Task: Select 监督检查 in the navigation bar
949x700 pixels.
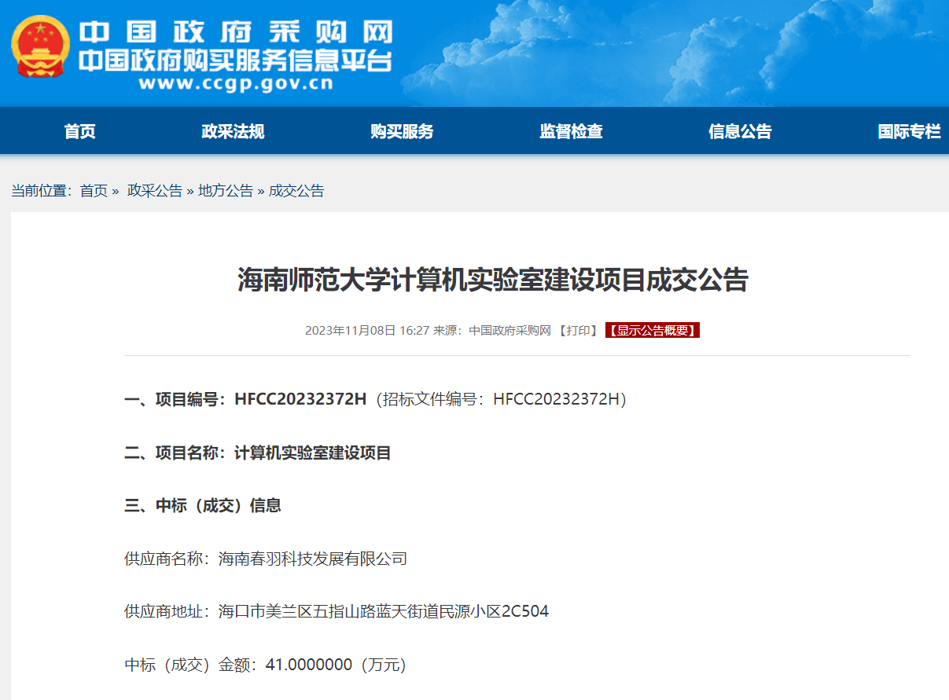Action: click(x=571, y=131)
